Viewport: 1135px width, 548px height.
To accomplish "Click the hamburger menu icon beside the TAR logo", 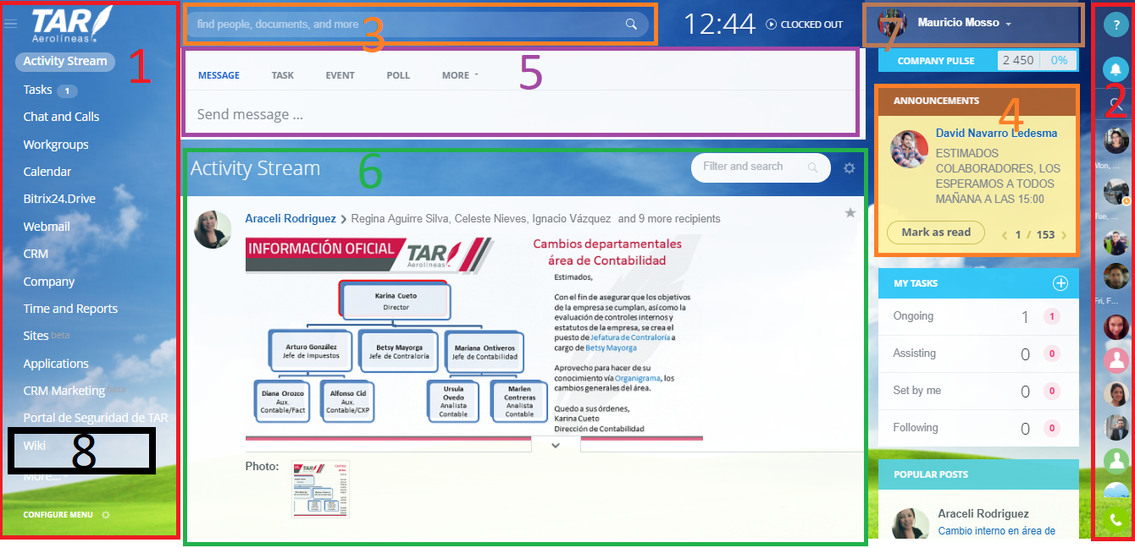I will tap(10, 25).
